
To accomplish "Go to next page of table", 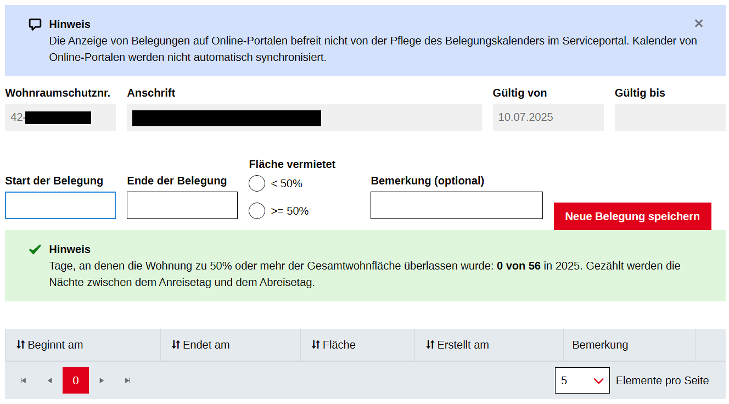I will point(102,380).
